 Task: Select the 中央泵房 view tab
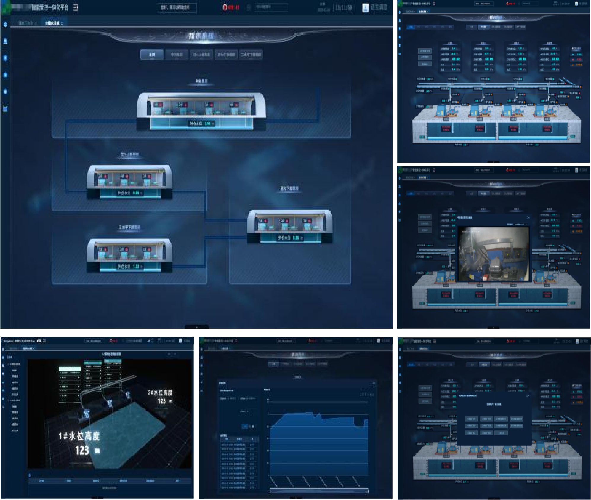tap(177, 55)
